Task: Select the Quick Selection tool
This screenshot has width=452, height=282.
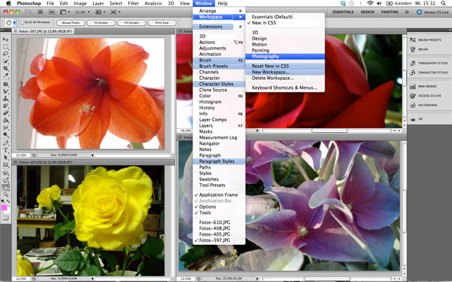Action: tap(6, 61)
